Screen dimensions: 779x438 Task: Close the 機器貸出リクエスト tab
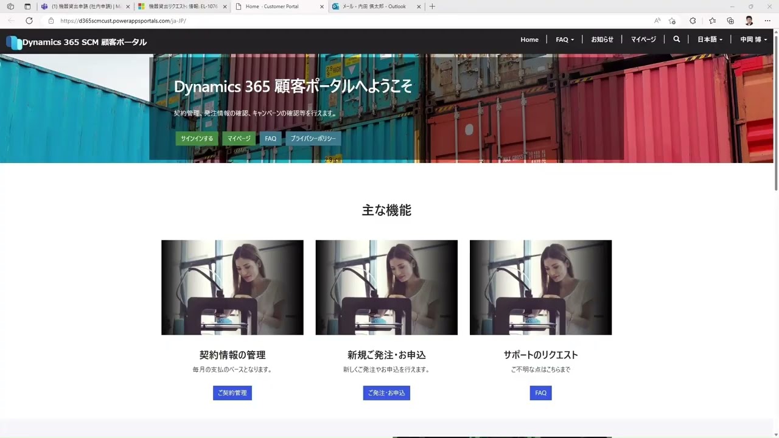(x=225, y=7)
